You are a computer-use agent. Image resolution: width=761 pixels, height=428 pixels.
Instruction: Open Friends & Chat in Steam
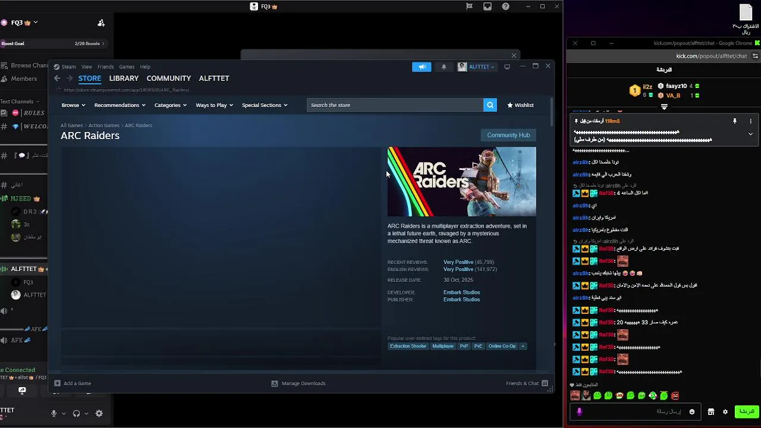pyautogui.click(x=527, y=383)
